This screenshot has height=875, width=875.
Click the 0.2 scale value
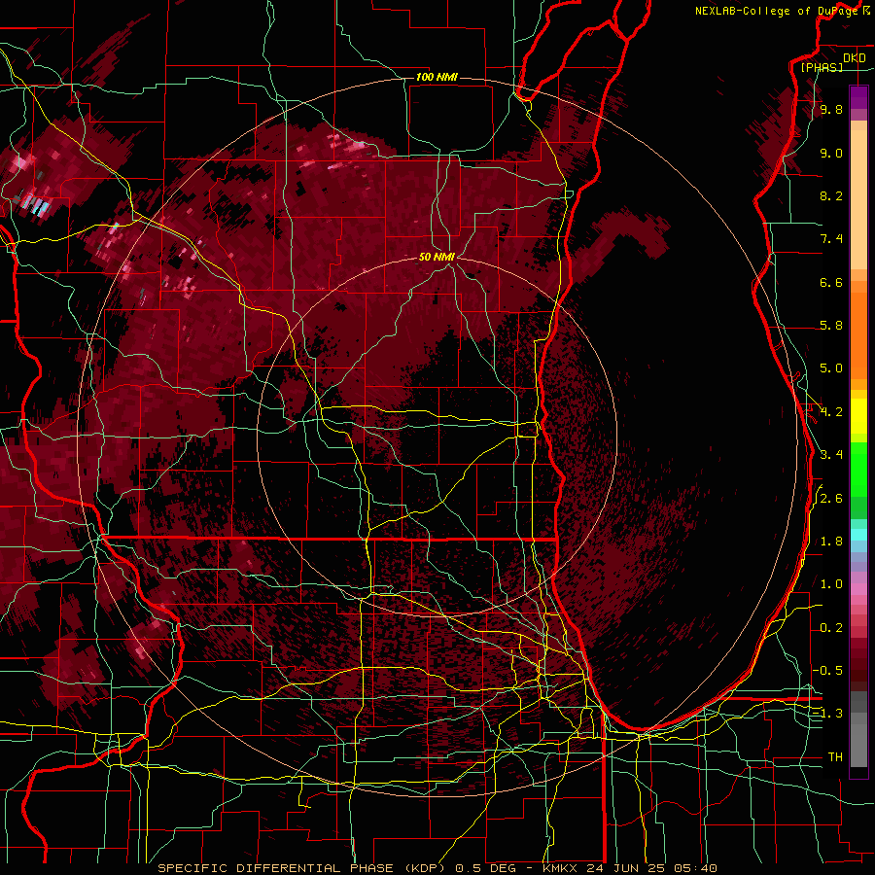click(831, 628)
